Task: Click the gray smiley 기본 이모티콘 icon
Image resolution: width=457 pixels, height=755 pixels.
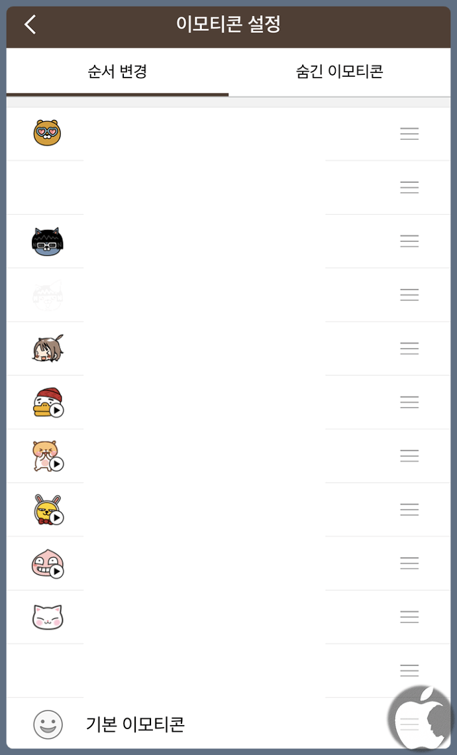Action: (48, 725)
